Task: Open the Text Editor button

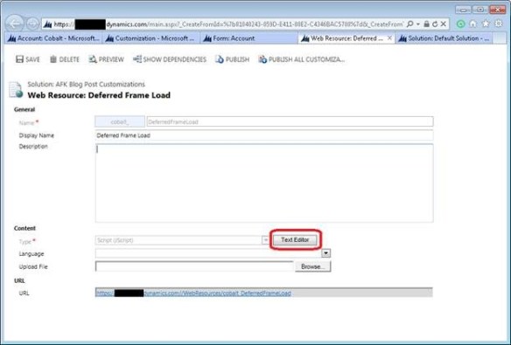Action: pyautogui.click(x=295, y=239)
